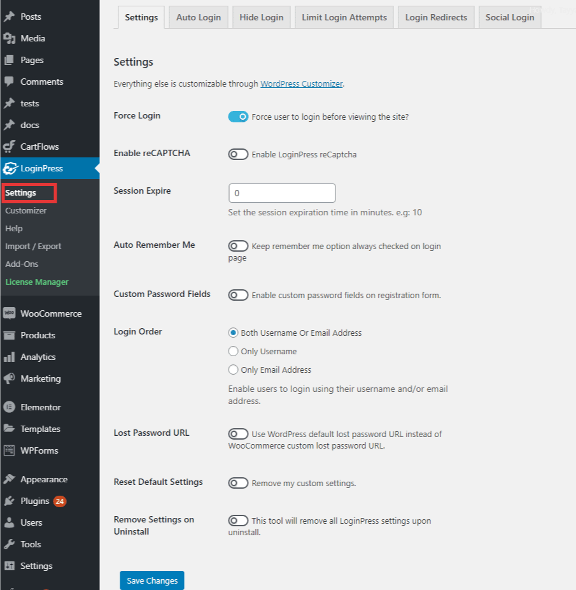Open Import / Export submenu item
The image size is (576, 590).
click(33, 246)
